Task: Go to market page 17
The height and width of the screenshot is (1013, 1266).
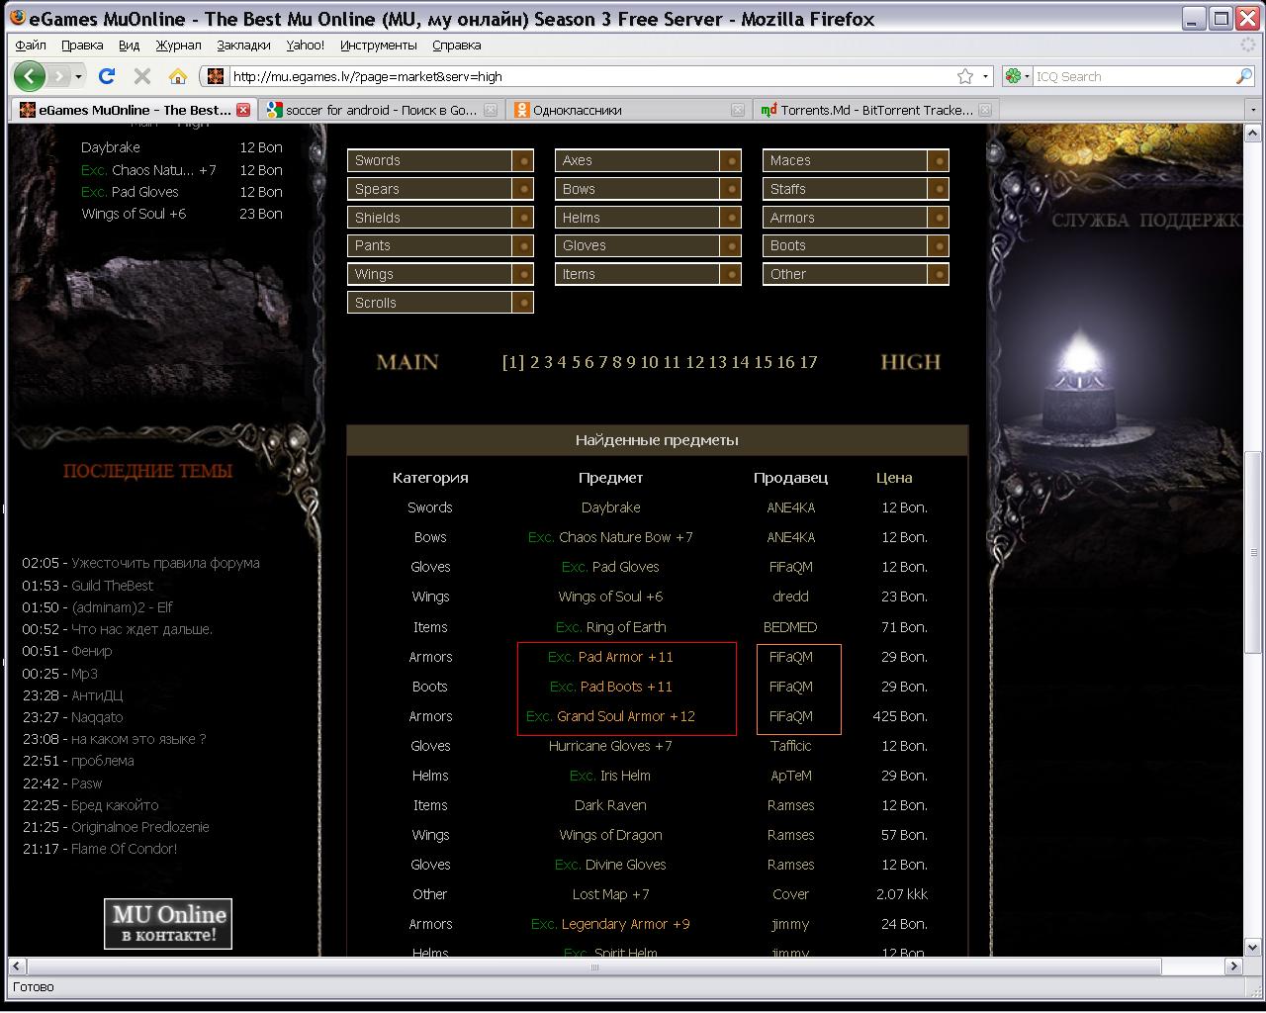Action: click(x=808, y=362)
